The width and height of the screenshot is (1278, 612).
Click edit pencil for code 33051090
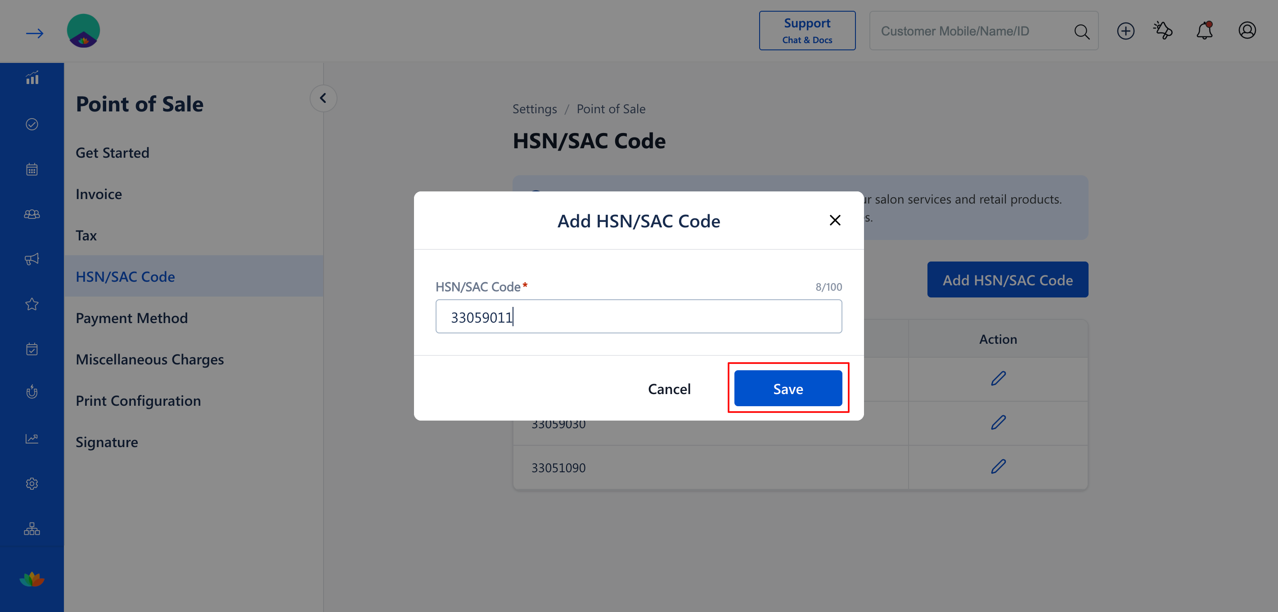click(x=998, y=466)
